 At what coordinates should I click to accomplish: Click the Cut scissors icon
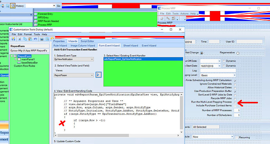point(20,39)
